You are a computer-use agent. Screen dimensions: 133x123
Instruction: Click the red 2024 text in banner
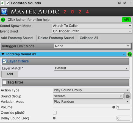(76, 12)
